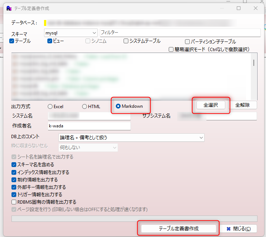Uncheck インデックス情報を出力する checkbox
This screenshot has height=237, width=266.
(x=14, y=173)
